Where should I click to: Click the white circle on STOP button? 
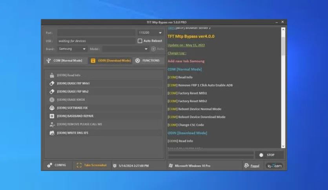click(261, 155)
